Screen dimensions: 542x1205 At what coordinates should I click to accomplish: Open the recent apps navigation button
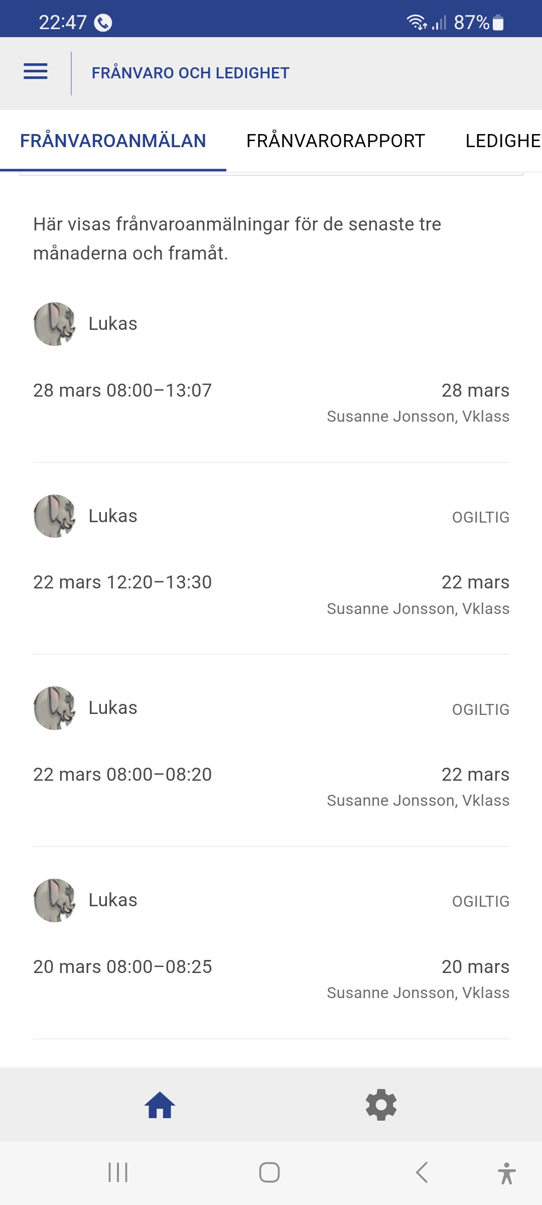click(x=118, y=1173)
